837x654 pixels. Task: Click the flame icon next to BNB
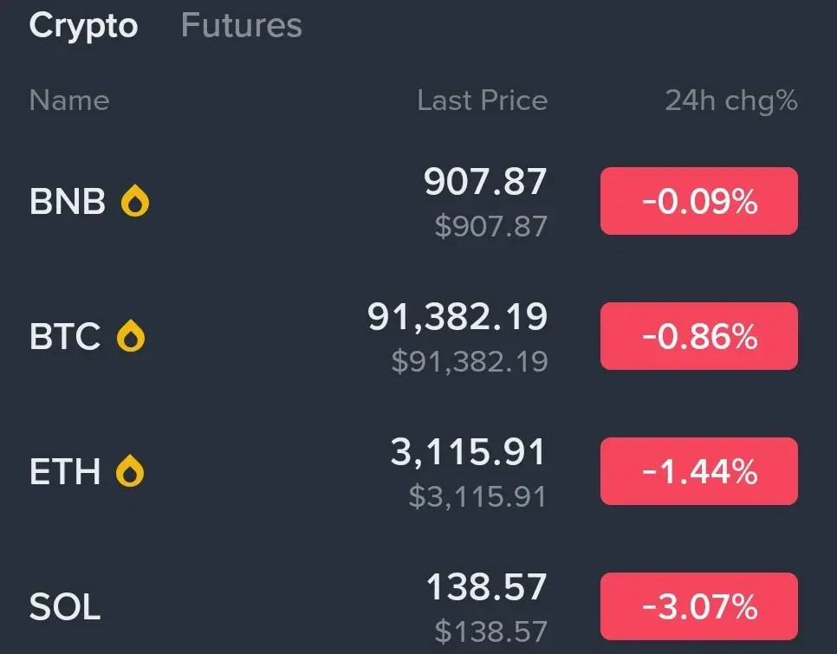click(x=134, y=202)
